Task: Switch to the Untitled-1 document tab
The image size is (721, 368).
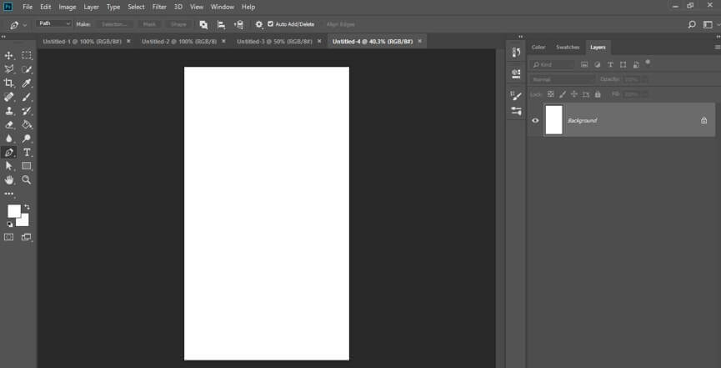Action: pos(82,41)
